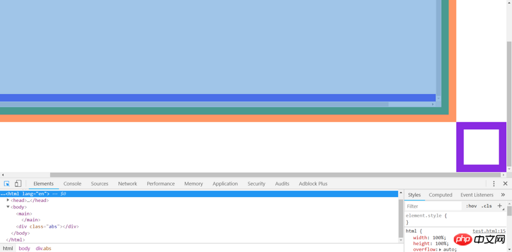
Task: Expand the overflow shorthand property triangle
Action: (x=441, y=249)
